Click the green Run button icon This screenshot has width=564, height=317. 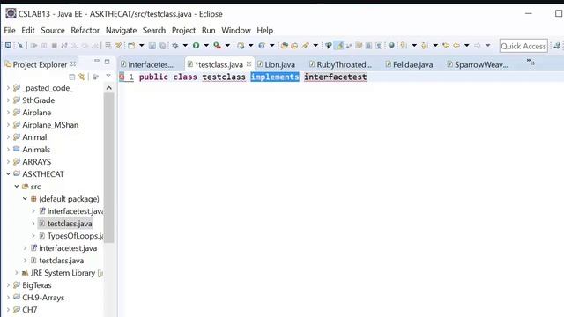click(196, 45)
